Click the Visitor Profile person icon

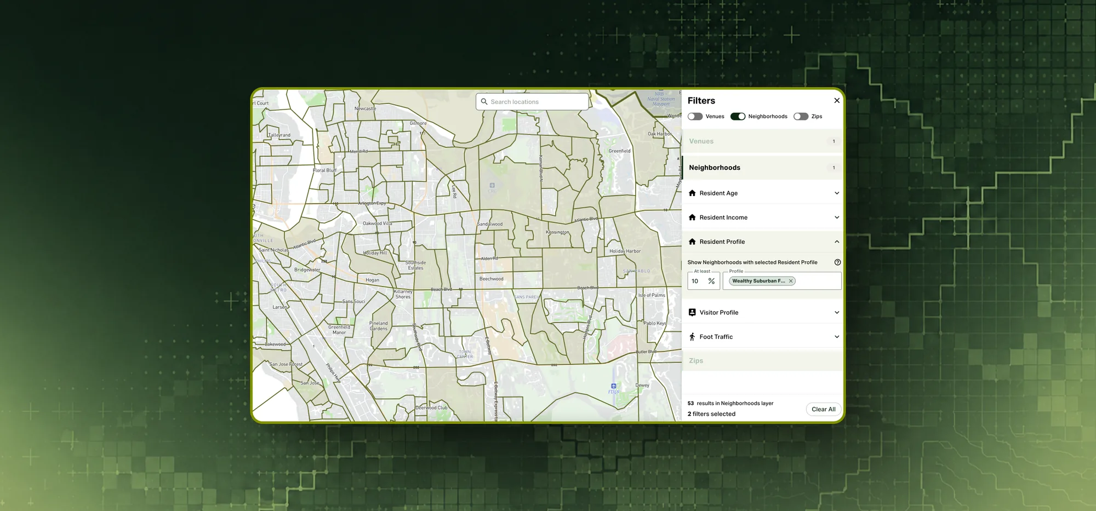(692, 312)
